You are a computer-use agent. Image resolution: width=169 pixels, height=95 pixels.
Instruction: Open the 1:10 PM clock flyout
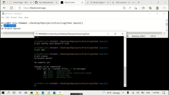[156, 93]
